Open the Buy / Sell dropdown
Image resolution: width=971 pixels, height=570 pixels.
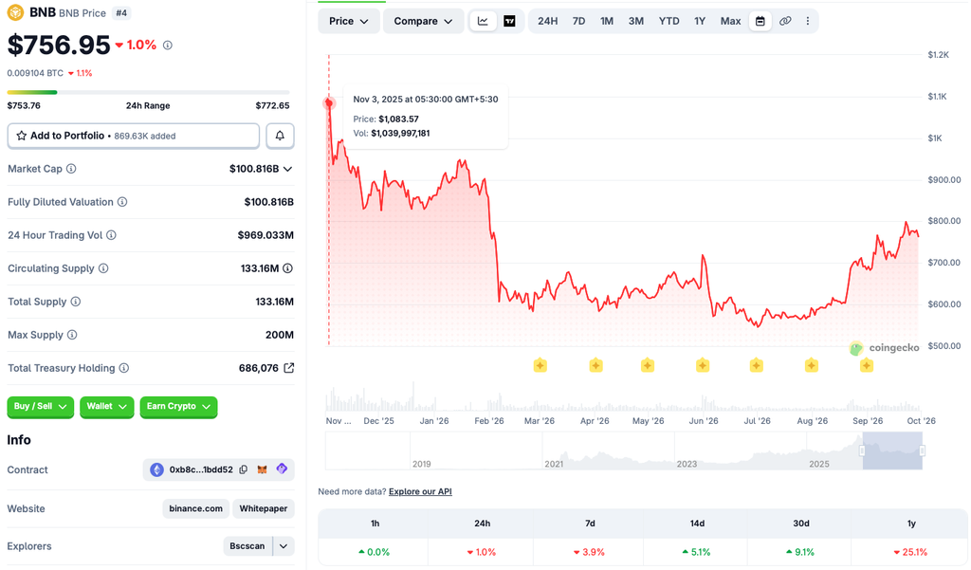[x=40, y=407]
